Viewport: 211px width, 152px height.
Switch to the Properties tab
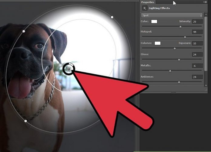148,2
